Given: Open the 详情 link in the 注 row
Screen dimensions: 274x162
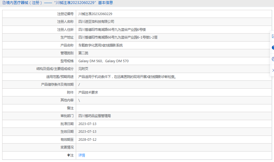Looking at the screenshot, I should [82, 155].
